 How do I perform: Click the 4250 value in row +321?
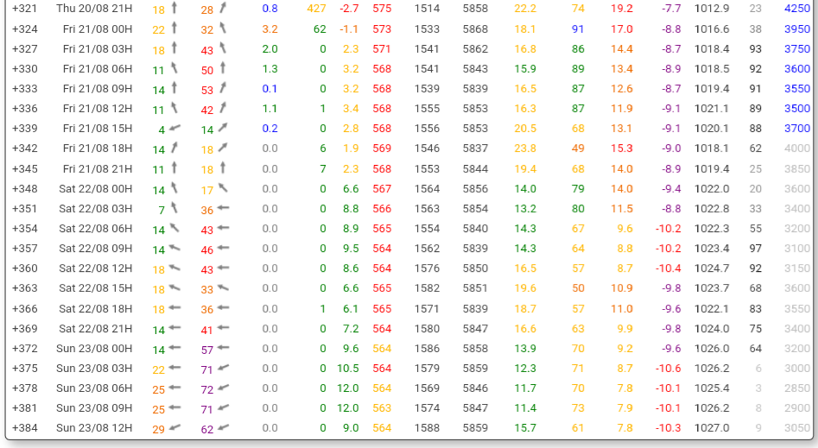796,9
